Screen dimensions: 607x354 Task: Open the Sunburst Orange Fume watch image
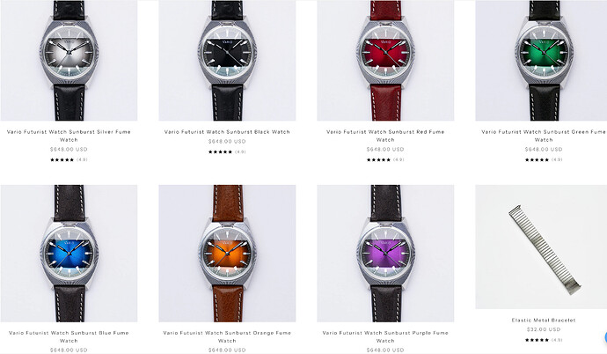coord(227,254)
